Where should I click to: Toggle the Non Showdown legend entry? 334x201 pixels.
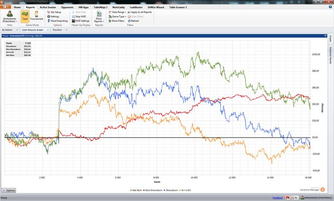153,190
